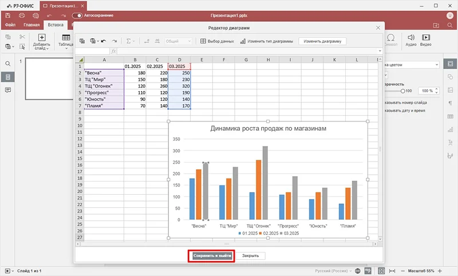
Task: Go to the Р7-ОФИС home tab
Action: (x=21, y=6)
